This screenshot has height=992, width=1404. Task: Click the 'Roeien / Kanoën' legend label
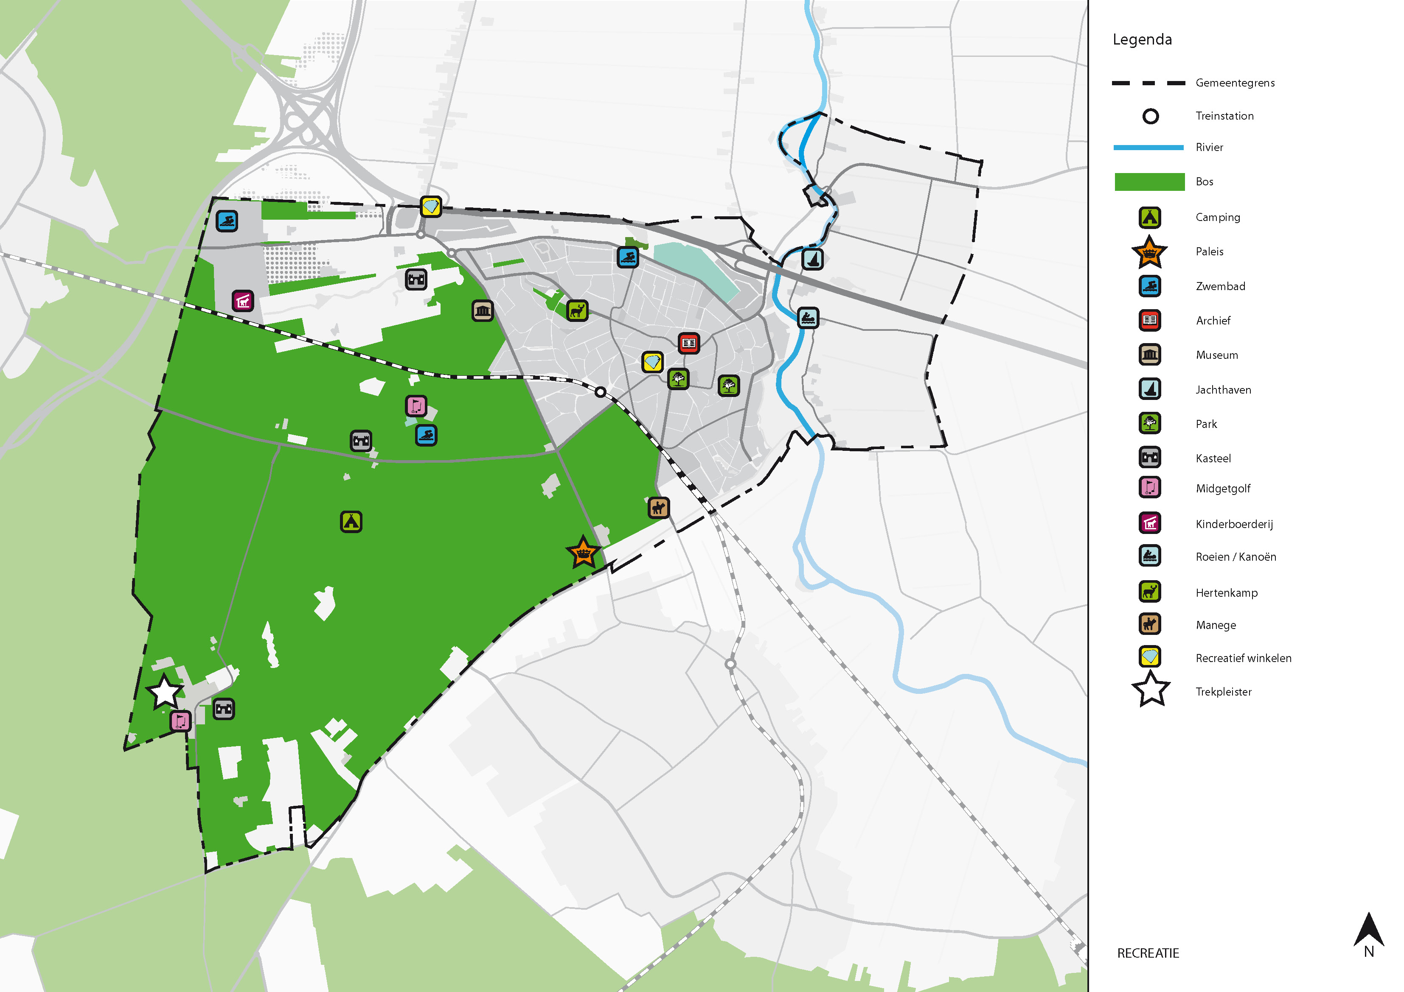coord(1236,557)
